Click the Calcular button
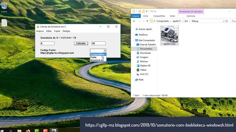The width and height of the screenshot is (236, 132). (81, 43)
